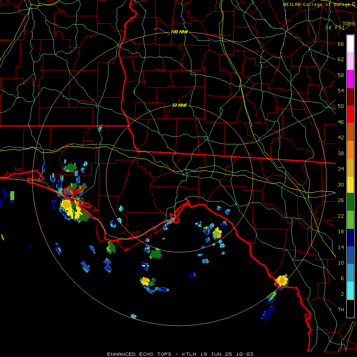Click the 50 NMI range ring label

pos(179,105)
